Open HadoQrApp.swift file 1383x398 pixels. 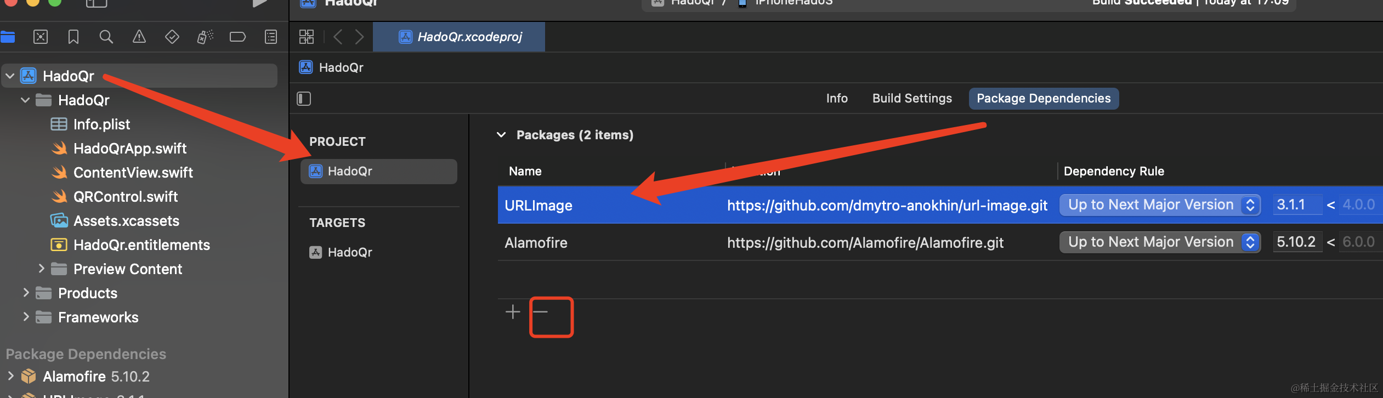(x=130, y=149)
